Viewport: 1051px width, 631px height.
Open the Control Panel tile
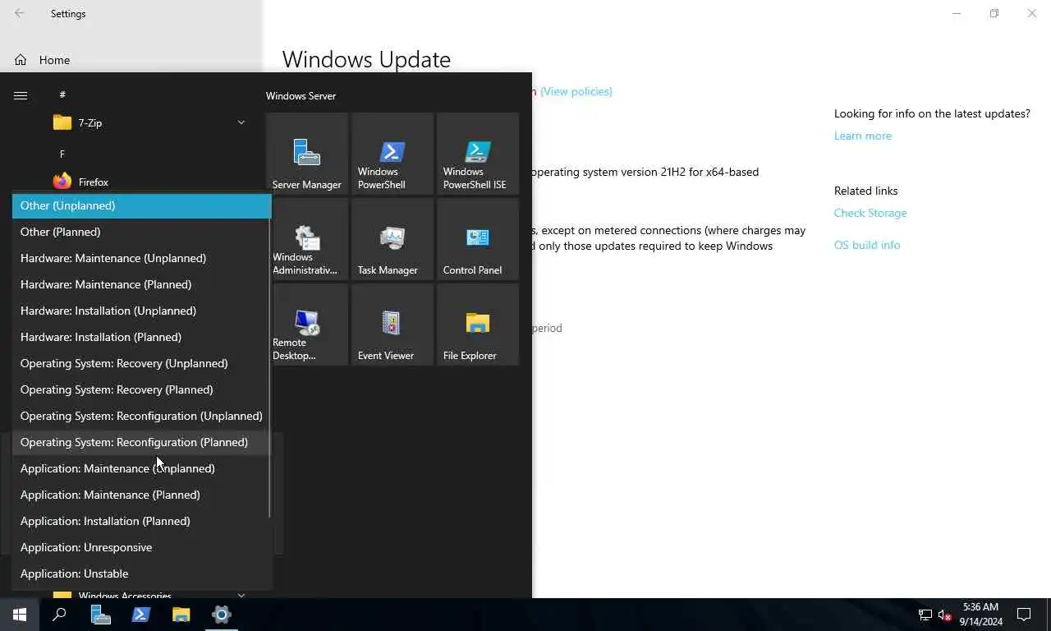pyautogui.click(x=478, y=239)
